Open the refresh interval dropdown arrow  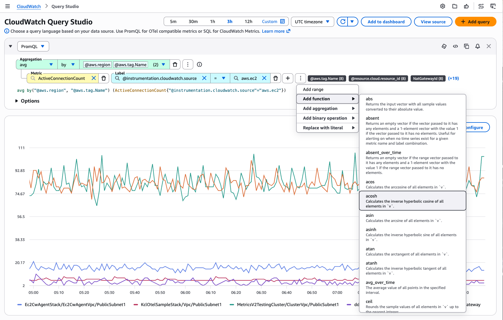[352, 22]
